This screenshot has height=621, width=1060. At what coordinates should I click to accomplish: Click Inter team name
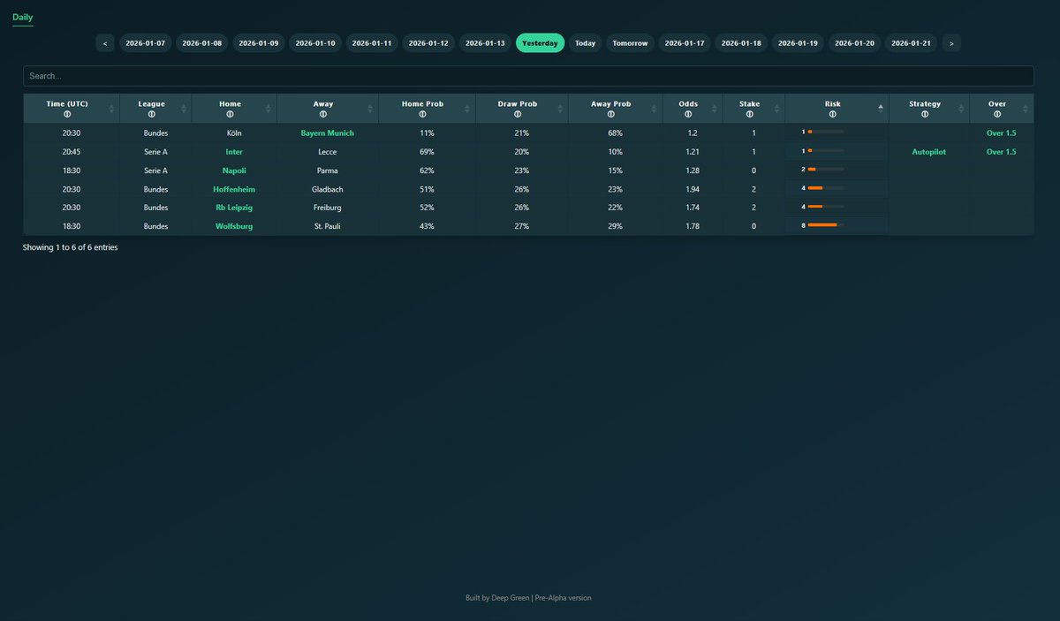tap(234, 152)
